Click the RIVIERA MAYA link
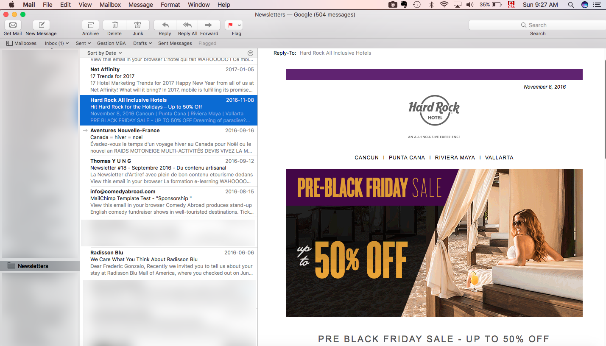 point(455,157)
